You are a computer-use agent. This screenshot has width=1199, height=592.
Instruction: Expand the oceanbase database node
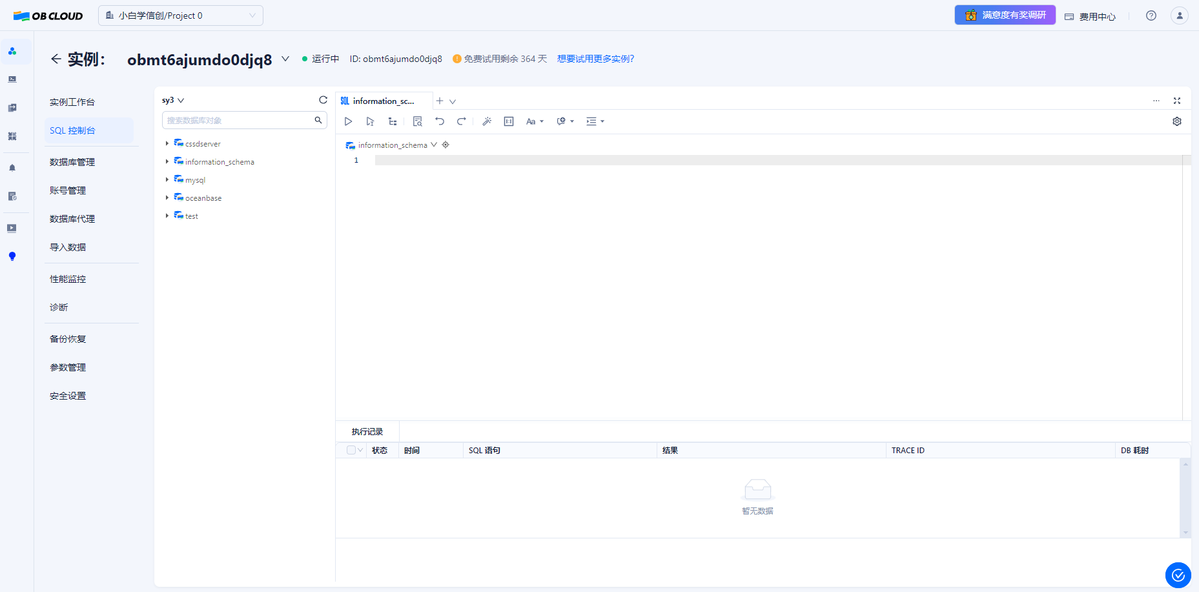click(x=167, y=198)
